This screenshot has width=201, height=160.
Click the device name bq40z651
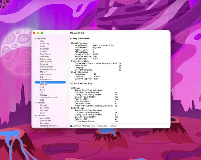[x=98, y=48]
